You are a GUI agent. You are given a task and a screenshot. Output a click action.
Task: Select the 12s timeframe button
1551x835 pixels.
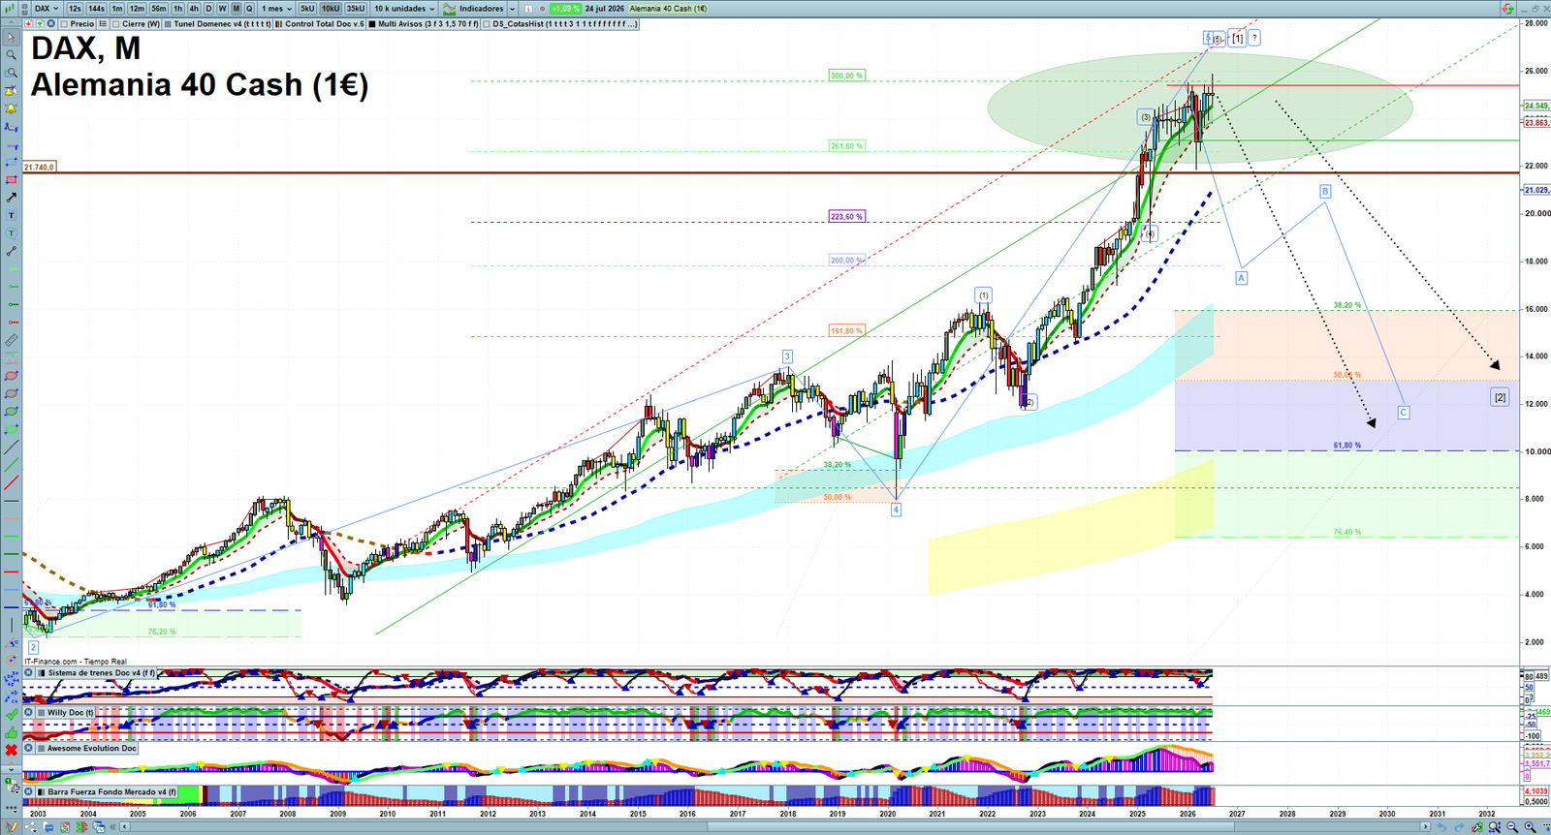75,9
